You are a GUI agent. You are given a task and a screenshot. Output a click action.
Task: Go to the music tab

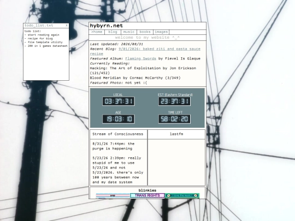click(x=129, y=32)
